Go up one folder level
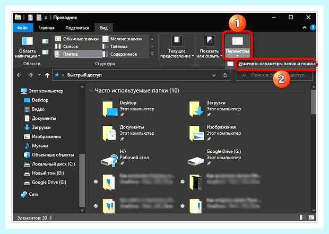This screenshot has width=329, height=234. (47, 75)
